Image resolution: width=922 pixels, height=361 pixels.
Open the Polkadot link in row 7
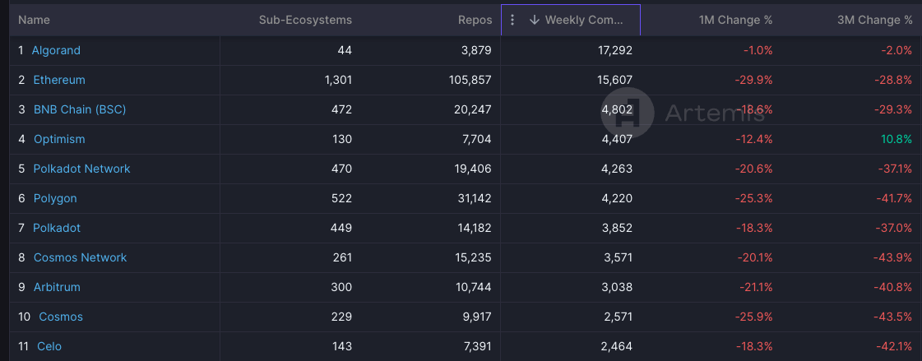57,228
